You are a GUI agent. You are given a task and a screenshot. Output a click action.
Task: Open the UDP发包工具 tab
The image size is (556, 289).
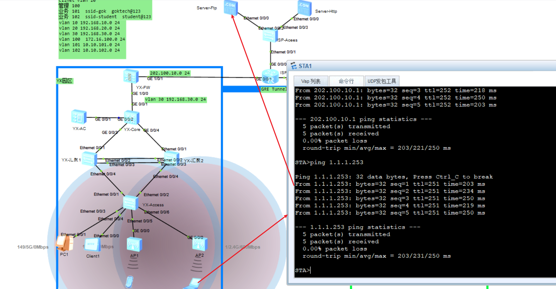pyautogui.click(x=382, y=81)
